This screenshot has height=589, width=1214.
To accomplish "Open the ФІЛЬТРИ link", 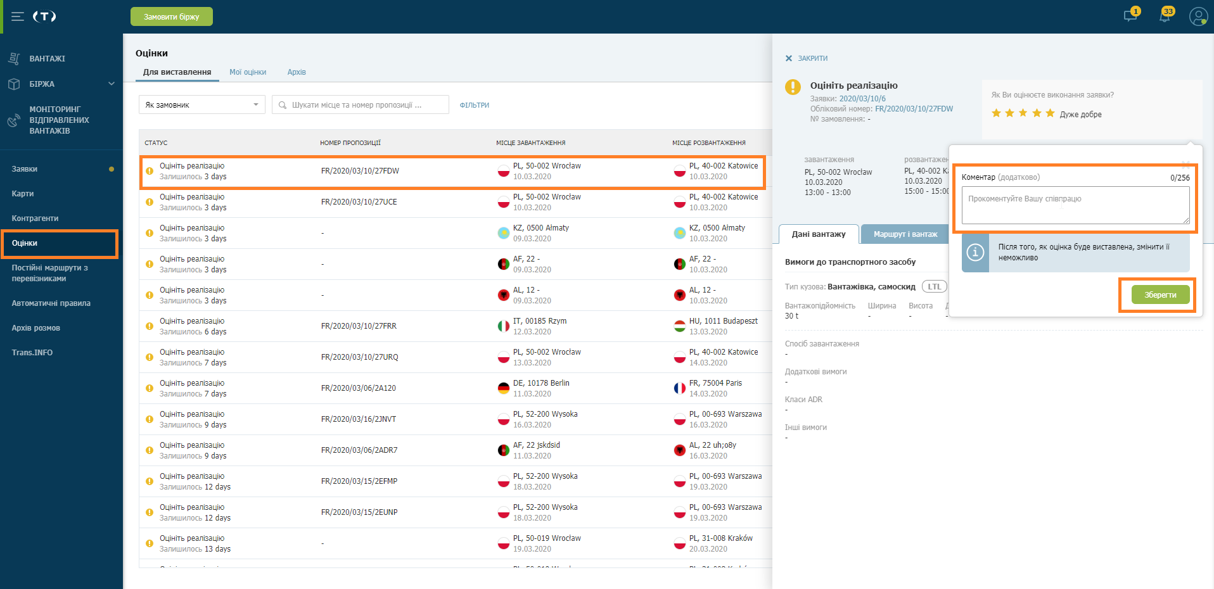I will click(475, 105).
